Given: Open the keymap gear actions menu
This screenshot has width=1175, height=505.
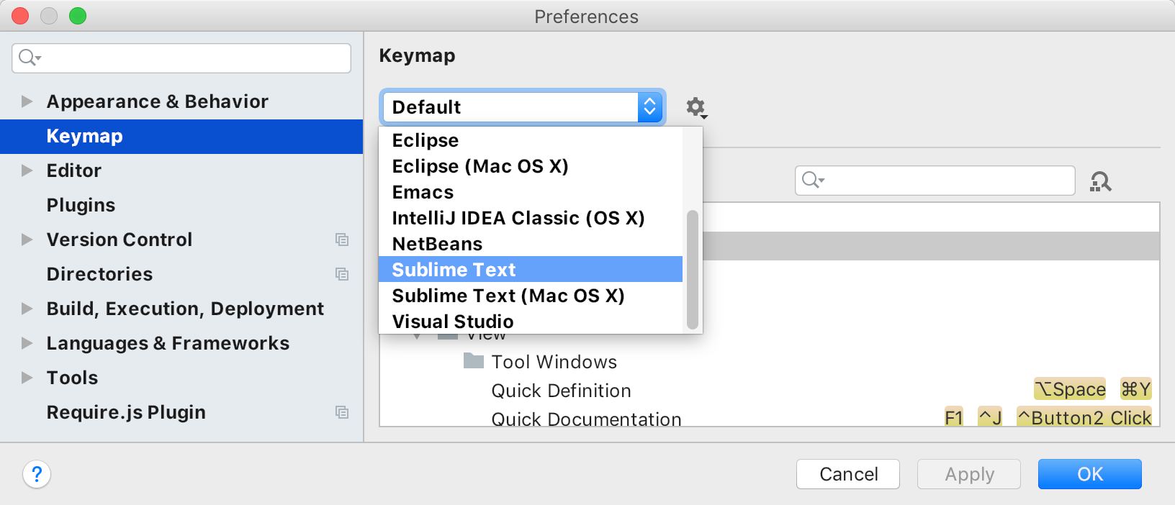Looking at the screenshot, I should [x=695, y=108].
